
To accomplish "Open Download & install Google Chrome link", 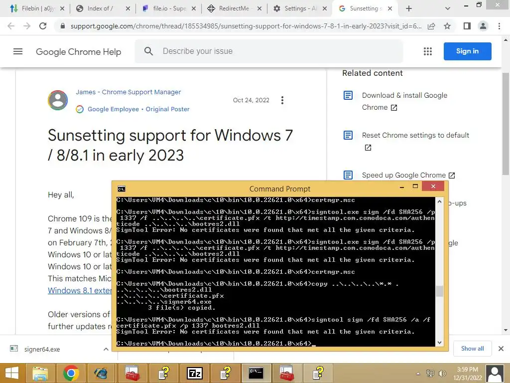I will tap(404, 101).
